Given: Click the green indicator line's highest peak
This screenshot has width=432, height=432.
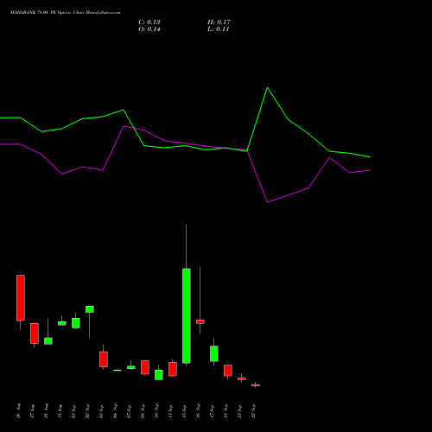Looking at the screenshot, I should (x=268, y=87).
